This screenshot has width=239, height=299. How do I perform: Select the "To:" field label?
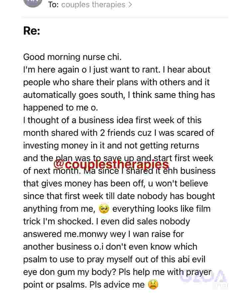click(x=53, y=5)
